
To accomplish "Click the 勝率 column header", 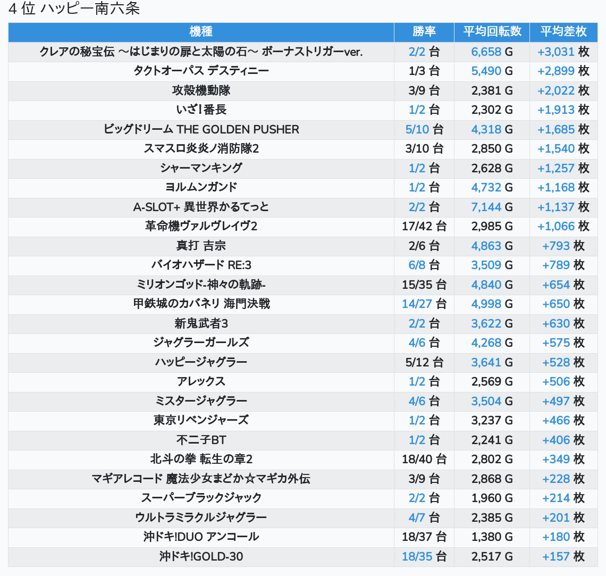I will (424, 32).
